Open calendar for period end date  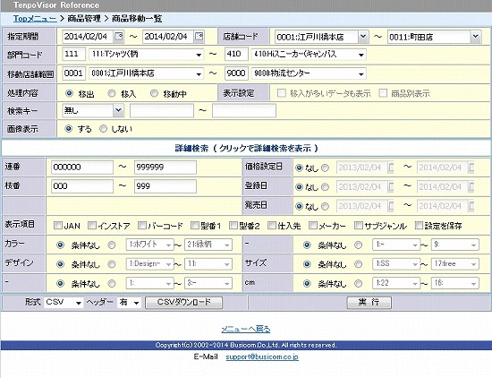click(x=199, y=37)
